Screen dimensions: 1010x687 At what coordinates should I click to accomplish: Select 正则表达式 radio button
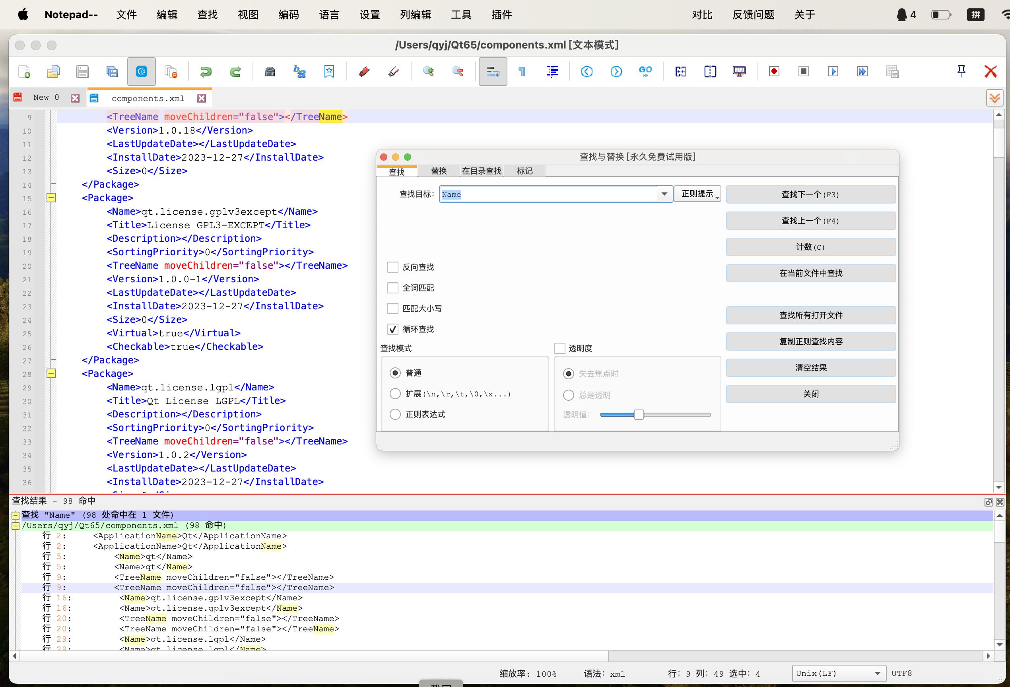click(394, 413)
